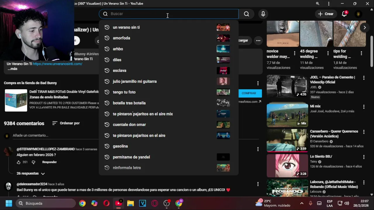The height and width of the screenshot is (210, 374).
Task: Select suggestion 'esclava'
Action: point(169,71)
